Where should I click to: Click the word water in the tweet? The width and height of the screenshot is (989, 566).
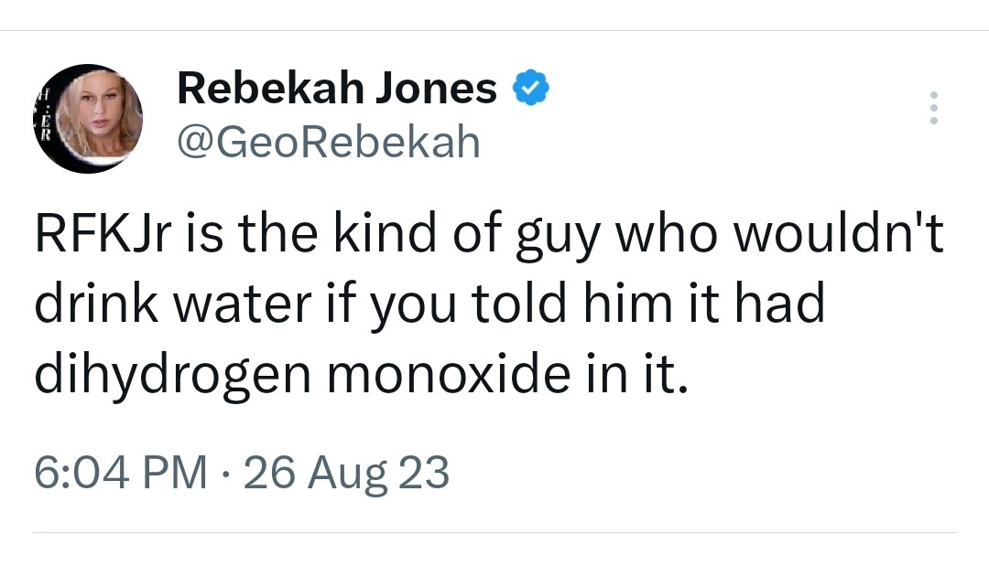pyautogui.click(x=242, y=304)
